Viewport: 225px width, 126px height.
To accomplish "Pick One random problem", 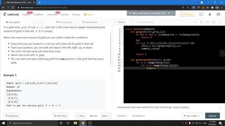I will click(x=60, y=116).
